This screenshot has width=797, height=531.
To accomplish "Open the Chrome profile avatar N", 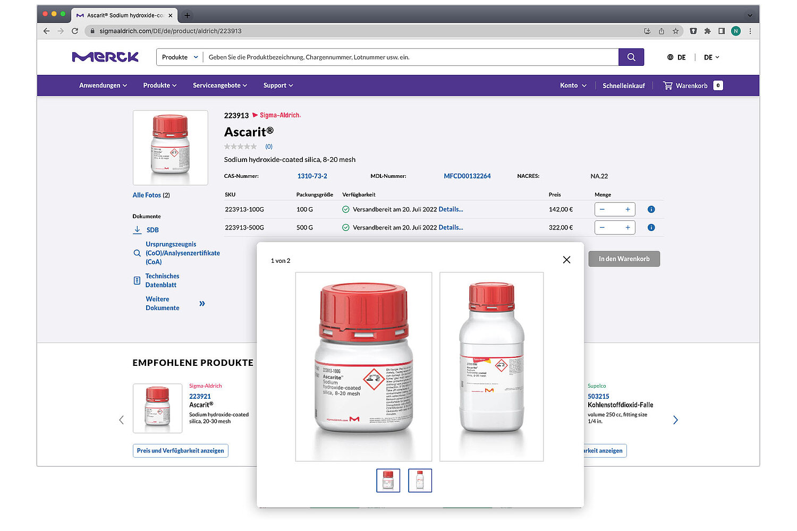I will click(736, 31).
